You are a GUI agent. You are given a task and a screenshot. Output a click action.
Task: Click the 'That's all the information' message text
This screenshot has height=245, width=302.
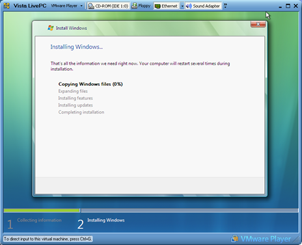click(x=140, y=66)
